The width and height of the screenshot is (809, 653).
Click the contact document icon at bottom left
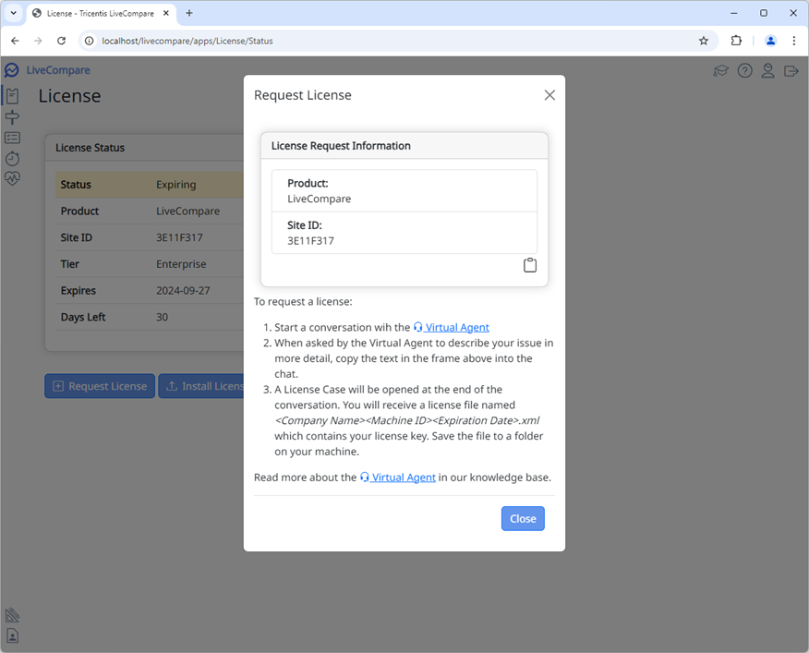click(x=12, y=635)
